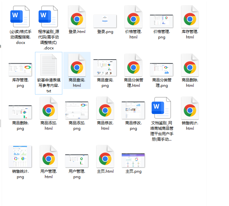Viewport: 229px width, 206px height.
Task: Click the file name label 销售统计.png
Action: (20, 174)
